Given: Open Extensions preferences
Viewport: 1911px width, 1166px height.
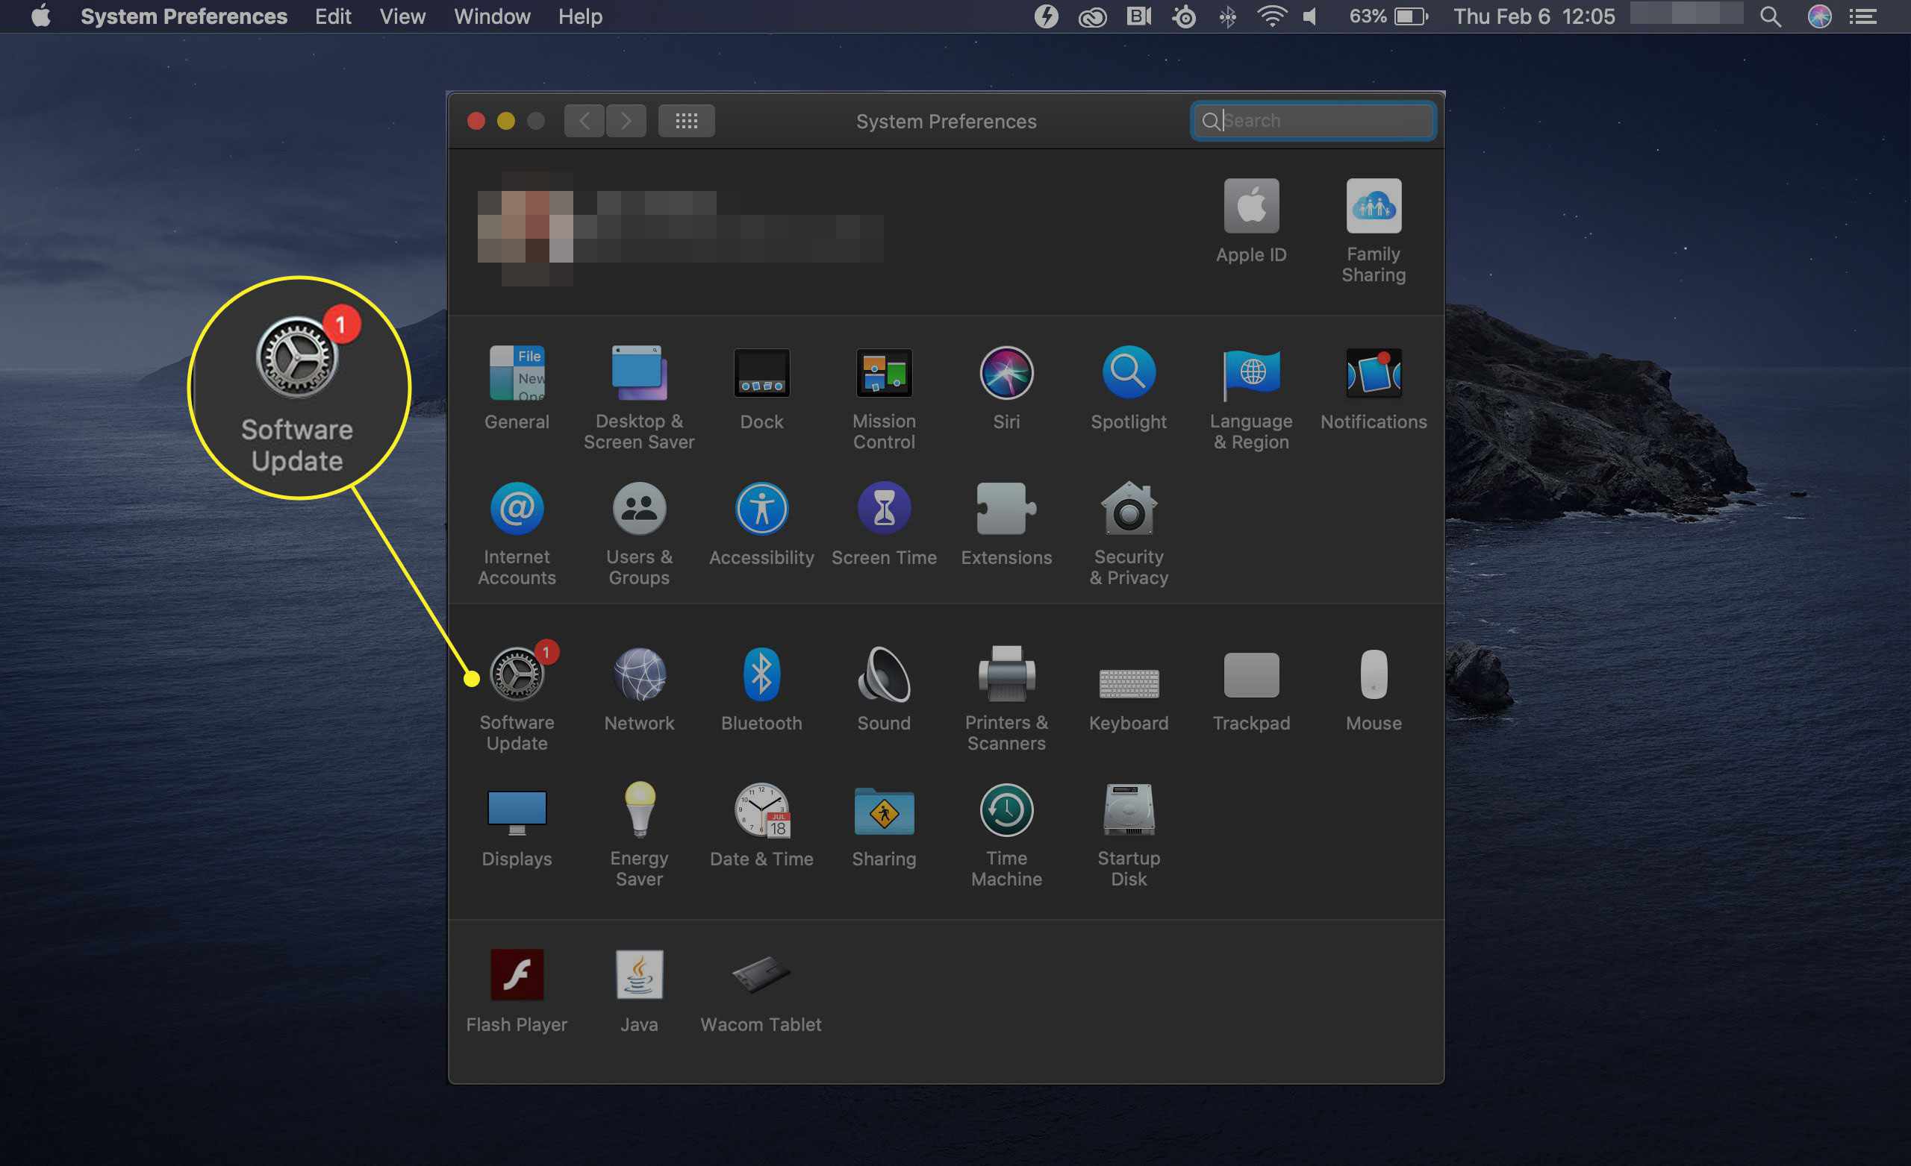Looking at the screenshot, I should (x=1007, y=509).
